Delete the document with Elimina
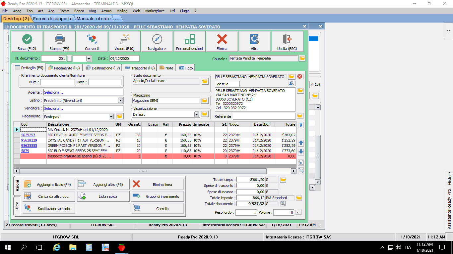This screenshot has width=453, height=254. click(222, 41)
